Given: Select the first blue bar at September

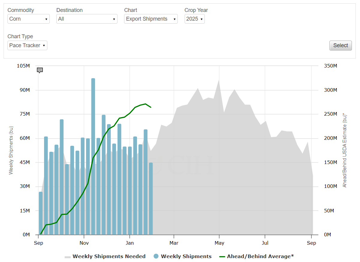Looking at the screenshot, I should pos(41,213).
